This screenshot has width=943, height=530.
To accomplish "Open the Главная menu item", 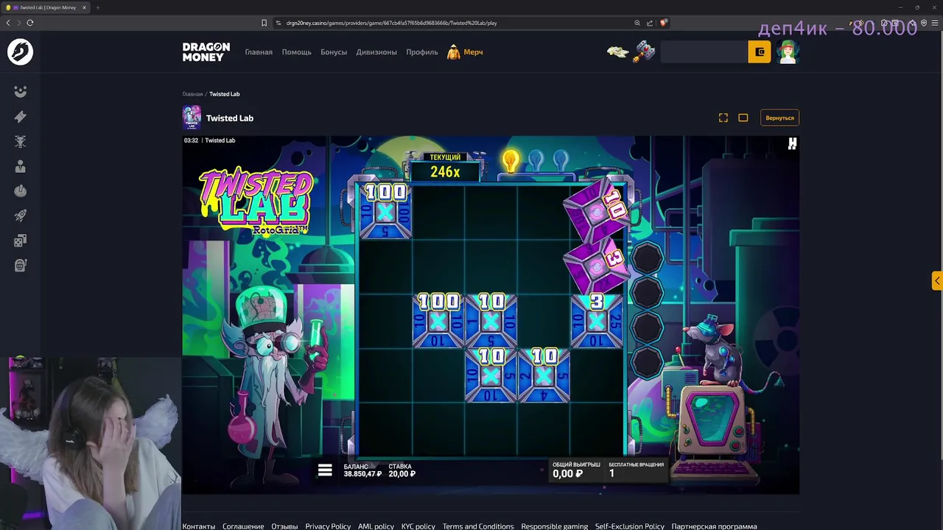I will (x=259, y=52).
